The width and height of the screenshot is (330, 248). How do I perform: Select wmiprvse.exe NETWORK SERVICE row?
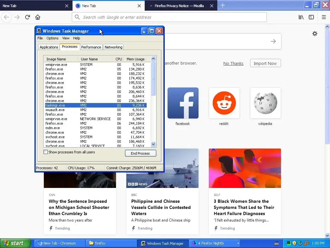[96, 119]
